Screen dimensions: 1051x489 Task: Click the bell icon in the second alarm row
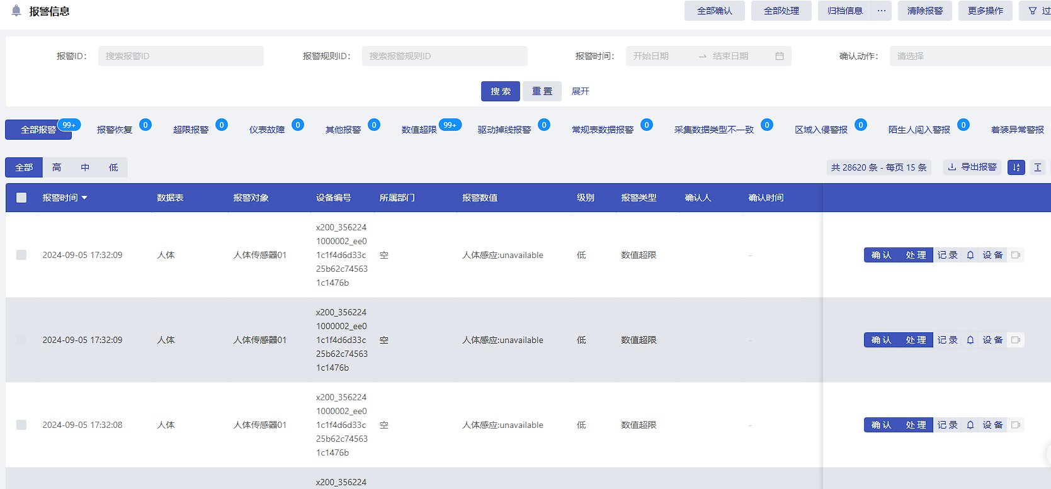970,340
